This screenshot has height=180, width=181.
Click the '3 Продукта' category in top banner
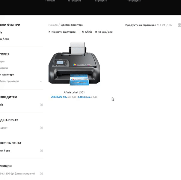[x=101, y=1]
